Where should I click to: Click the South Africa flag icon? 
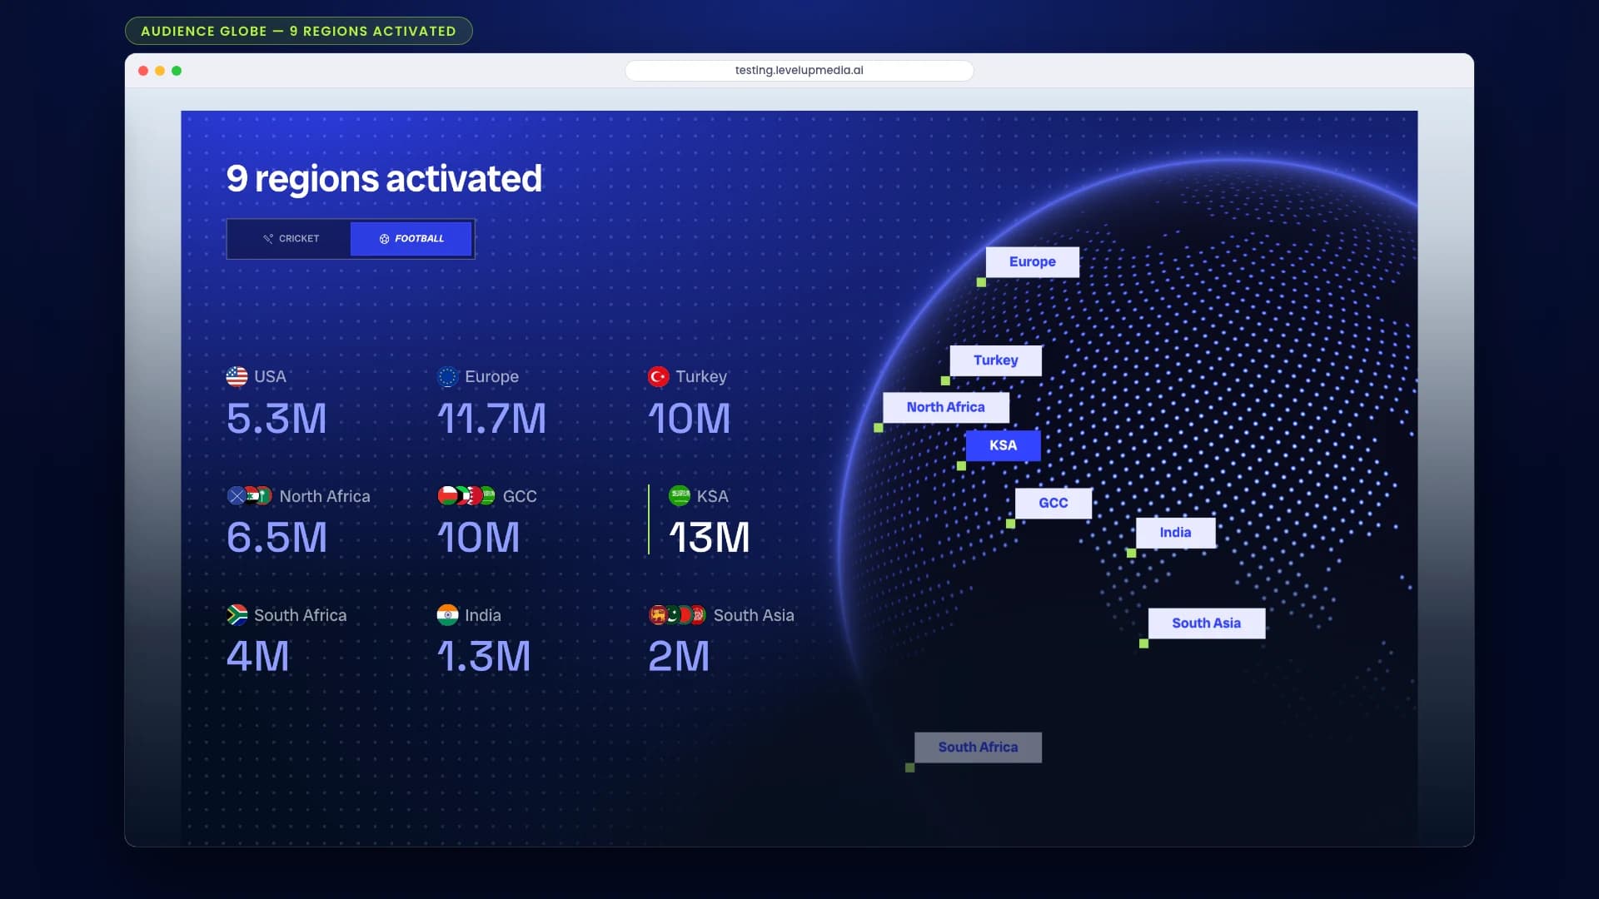237,615
